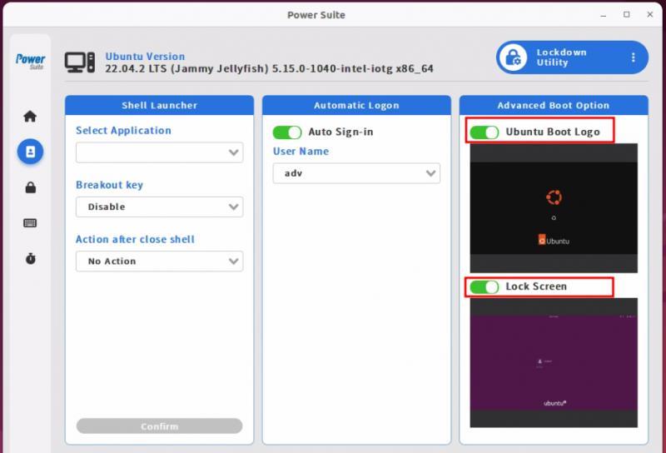Open the User Name dropdown showing adv
This screenshot has width=666, height=453.
click(x=356, y=173)
